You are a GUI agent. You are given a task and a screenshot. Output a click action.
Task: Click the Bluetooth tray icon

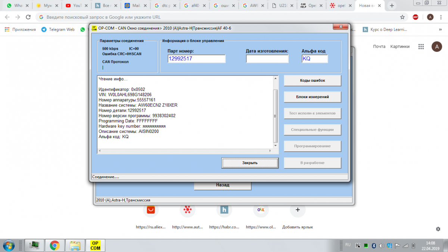tap(374, 245)
